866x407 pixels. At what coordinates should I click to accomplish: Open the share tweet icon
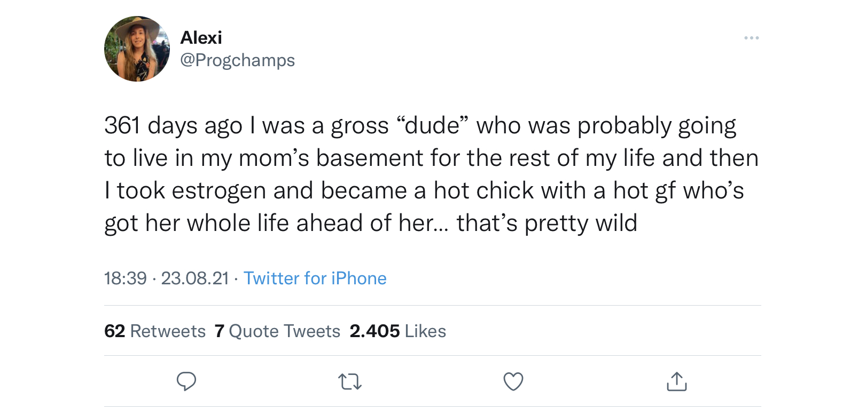[677, 381]
